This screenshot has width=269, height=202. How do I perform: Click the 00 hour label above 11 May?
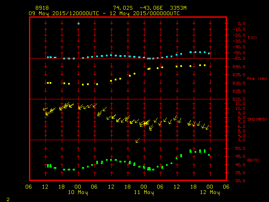144,187
